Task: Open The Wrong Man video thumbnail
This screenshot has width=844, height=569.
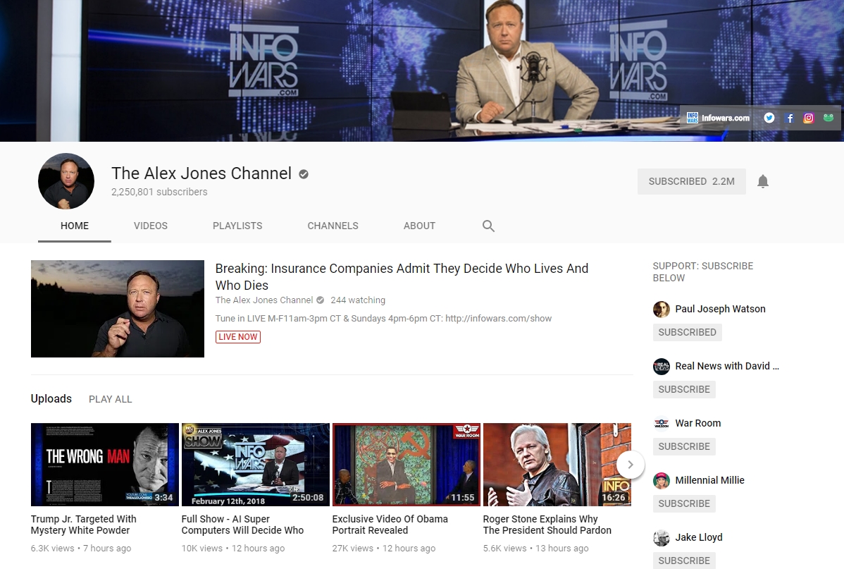Action: (x=105, y=465)
